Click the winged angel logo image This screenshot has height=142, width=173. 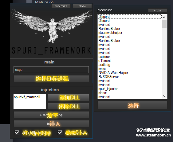click(51, 26)
